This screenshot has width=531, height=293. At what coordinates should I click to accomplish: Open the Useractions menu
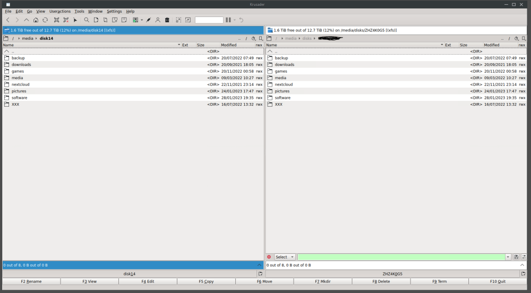60,11
